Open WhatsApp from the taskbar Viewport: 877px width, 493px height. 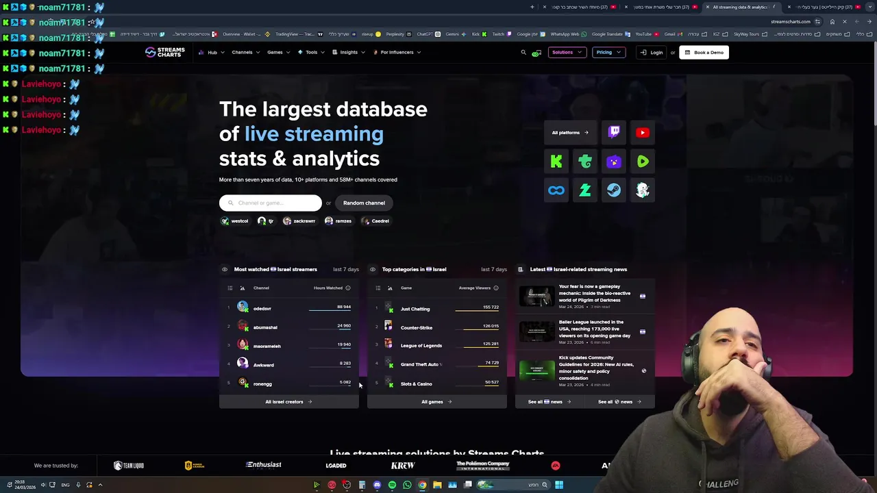(x=407, y=485)
